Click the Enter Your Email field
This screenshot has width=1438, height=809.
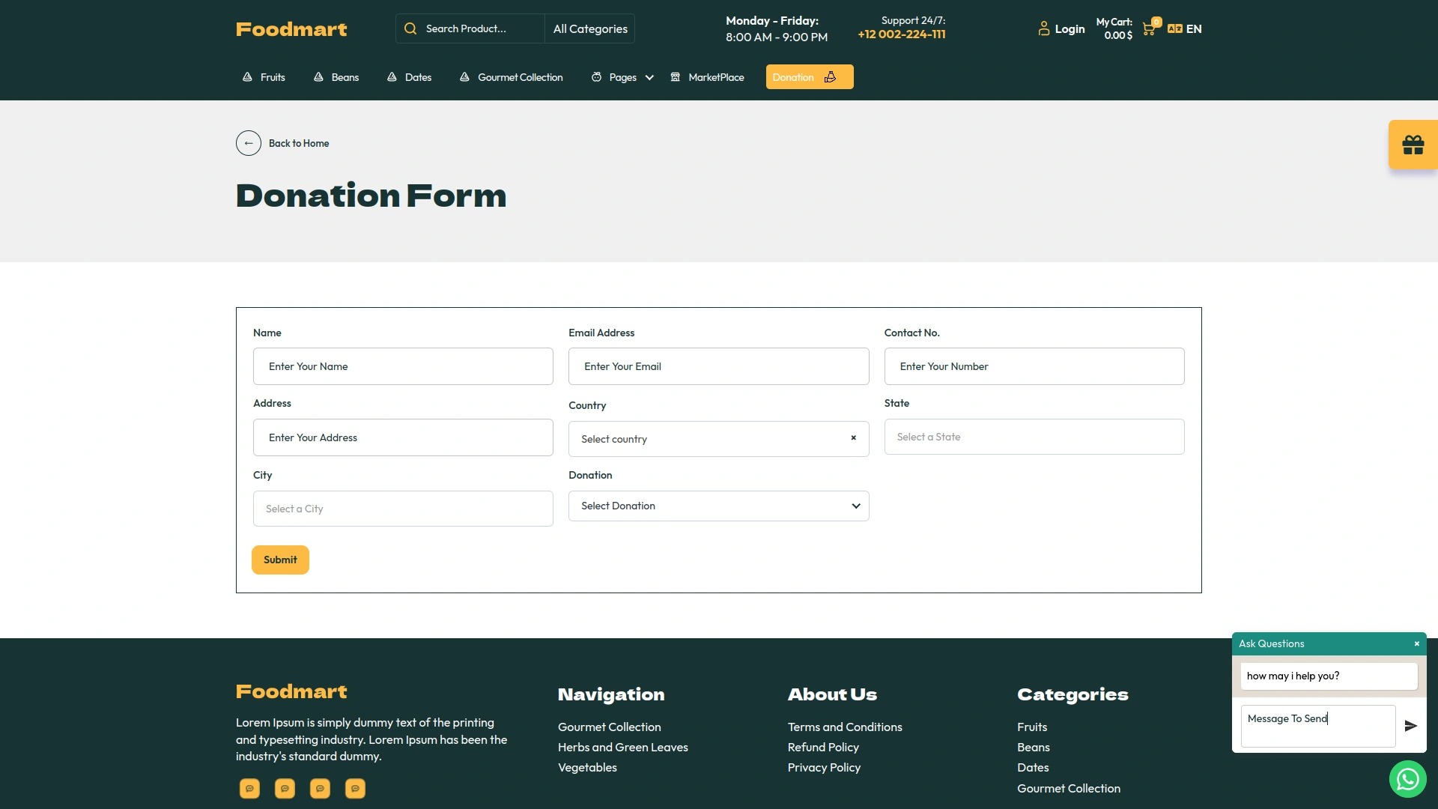point(718,366)
